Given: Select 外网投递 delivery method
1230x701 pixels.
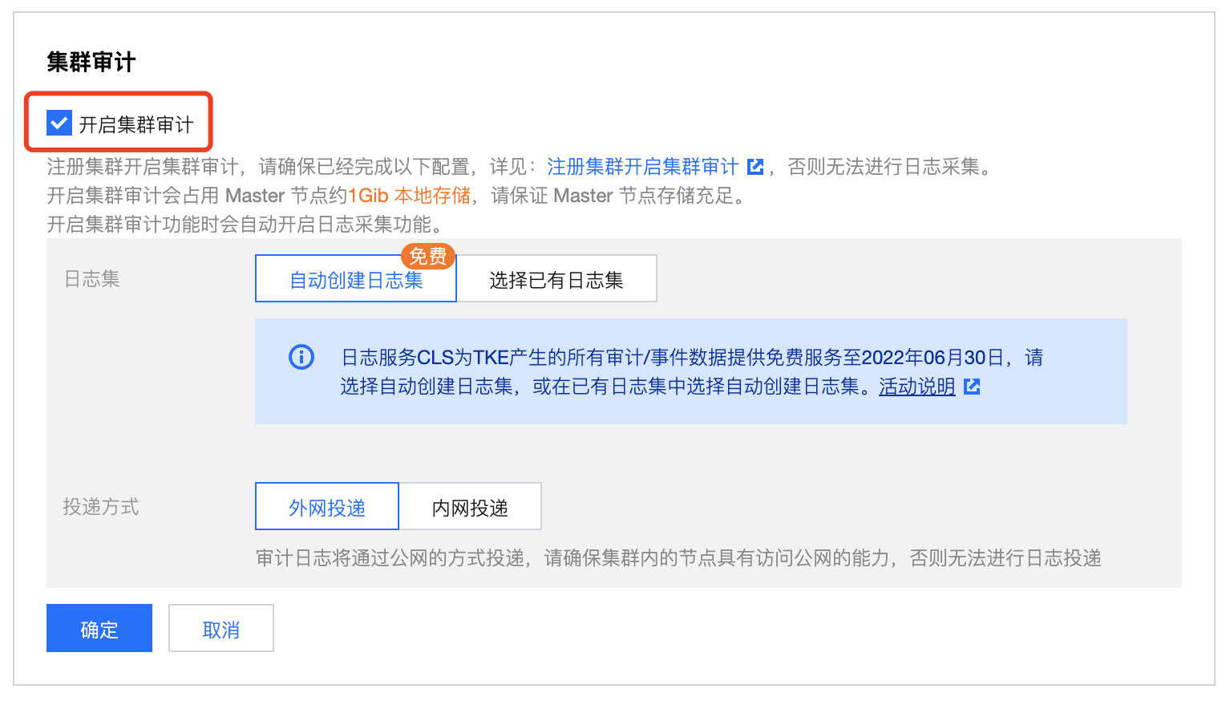Looking at the screenshot, I should (x=327, y=507).
